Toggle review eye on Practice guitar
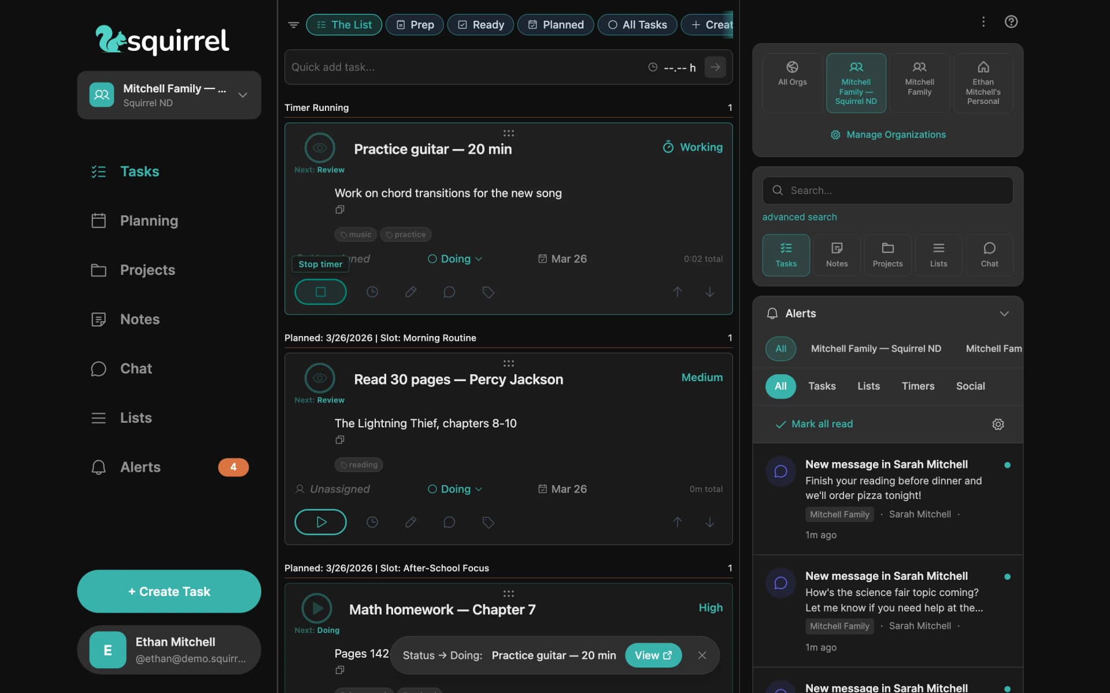Viewport: 1110px width, 693px height. point(320,148)
